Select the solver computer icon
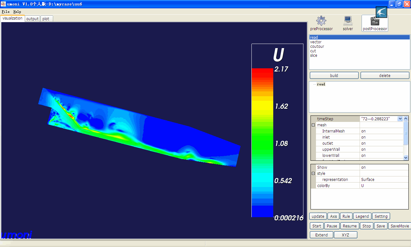 (348, 21)
